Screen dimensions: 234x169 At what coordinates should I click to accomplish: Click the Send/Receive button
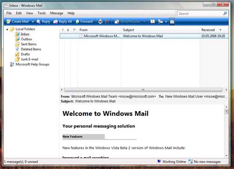127,21
